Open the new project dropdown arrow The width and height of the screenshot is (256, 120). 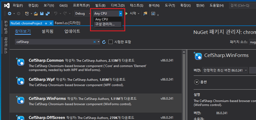pos(31,14)
